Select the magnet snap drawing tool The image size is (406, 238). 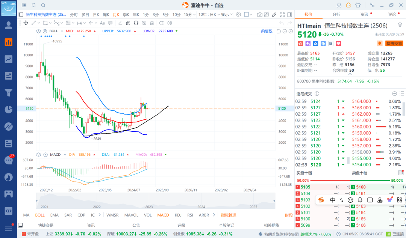(x=128, y=23)
